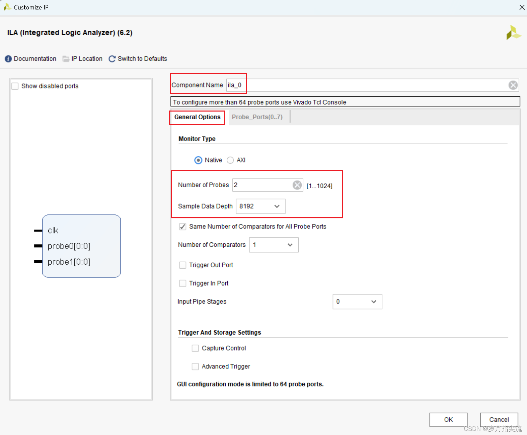
Task: Enable Trigger Out Port checkbox
Action: coord(182,265)
